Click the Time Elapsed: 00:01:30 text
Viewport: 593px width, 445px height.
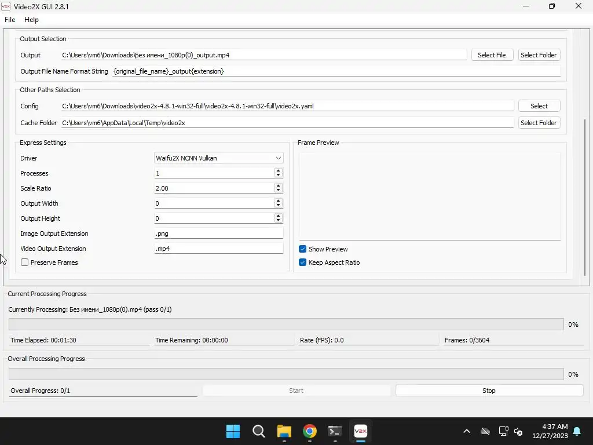click(x=43, y=340)
